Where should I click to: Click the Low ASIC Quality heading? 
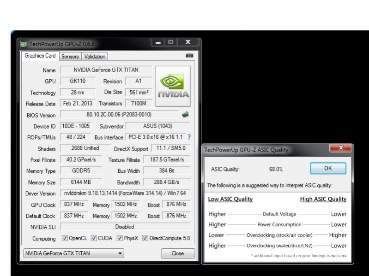point(230,199)
